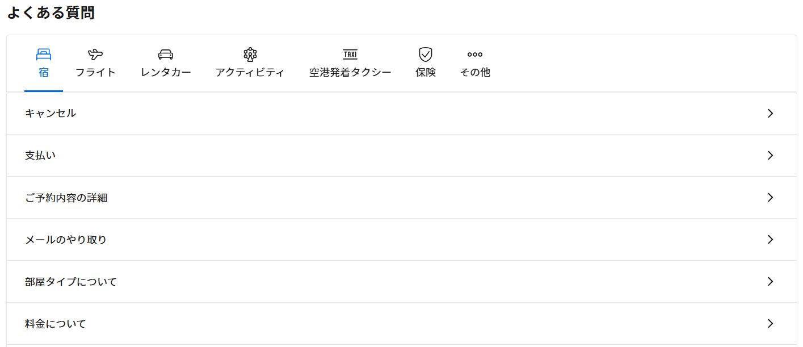Expand the 部屋タイプについて section
The image size is (803, 347).
click(x=770, y=281)
